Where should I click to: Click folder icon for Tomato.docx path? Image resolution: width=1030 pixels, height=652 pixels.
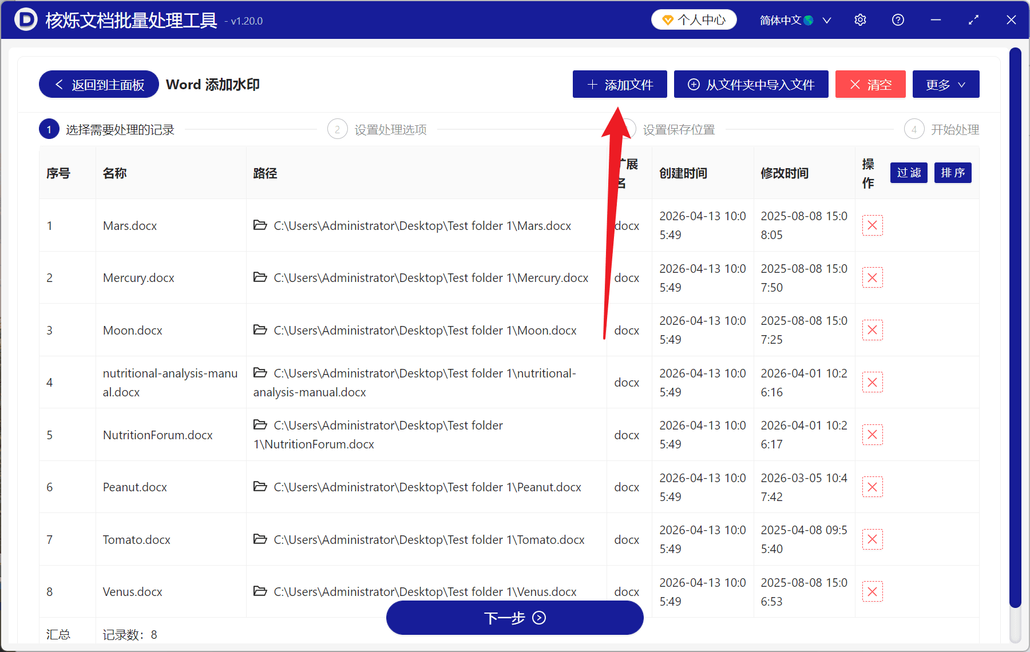click(x=260, y=539)
